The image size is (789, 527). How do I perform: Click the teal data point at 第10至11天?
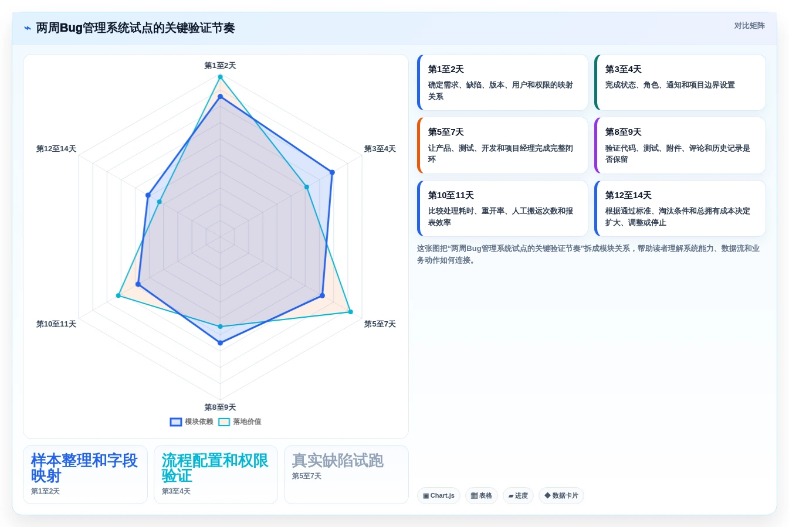118,295
